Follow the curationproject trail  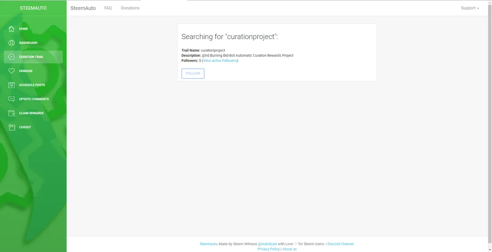coord(193,73)
